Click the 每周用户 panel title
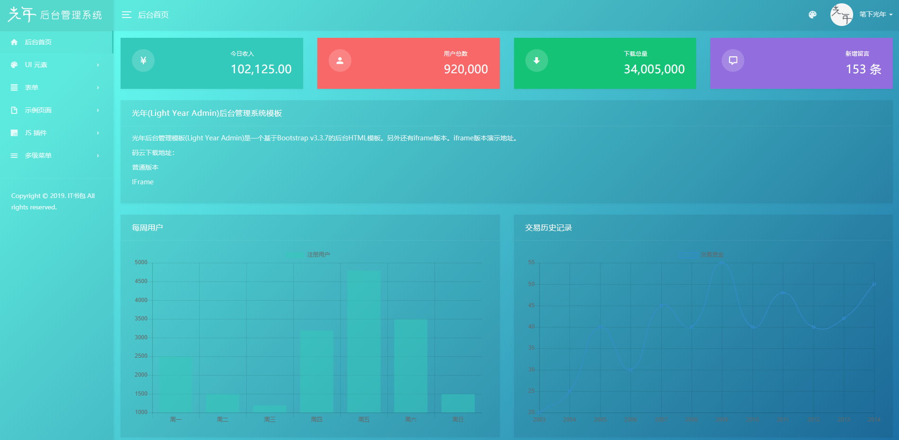 click(x=148, y=228)
